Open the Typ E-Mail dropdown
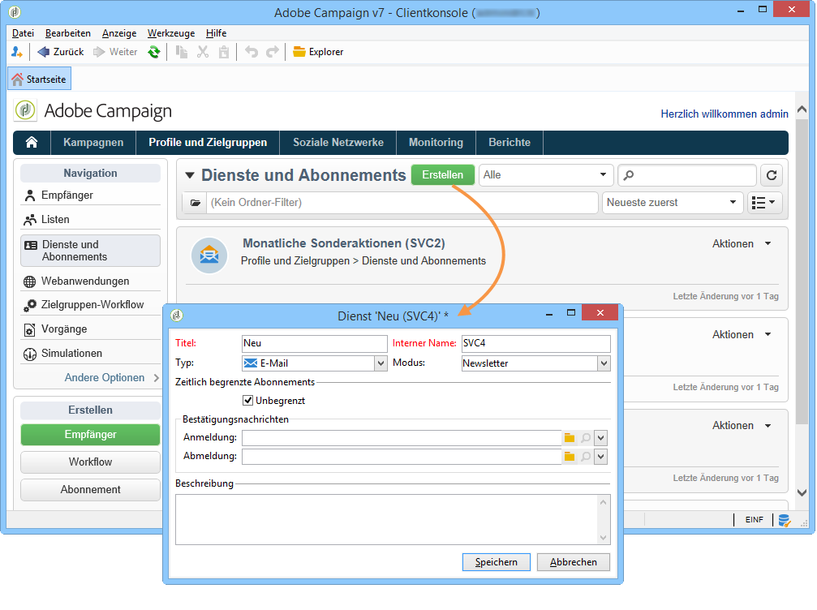 pos(381,363)
